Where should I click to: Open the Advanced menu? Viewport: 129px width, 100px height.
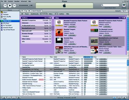(24, 1)
